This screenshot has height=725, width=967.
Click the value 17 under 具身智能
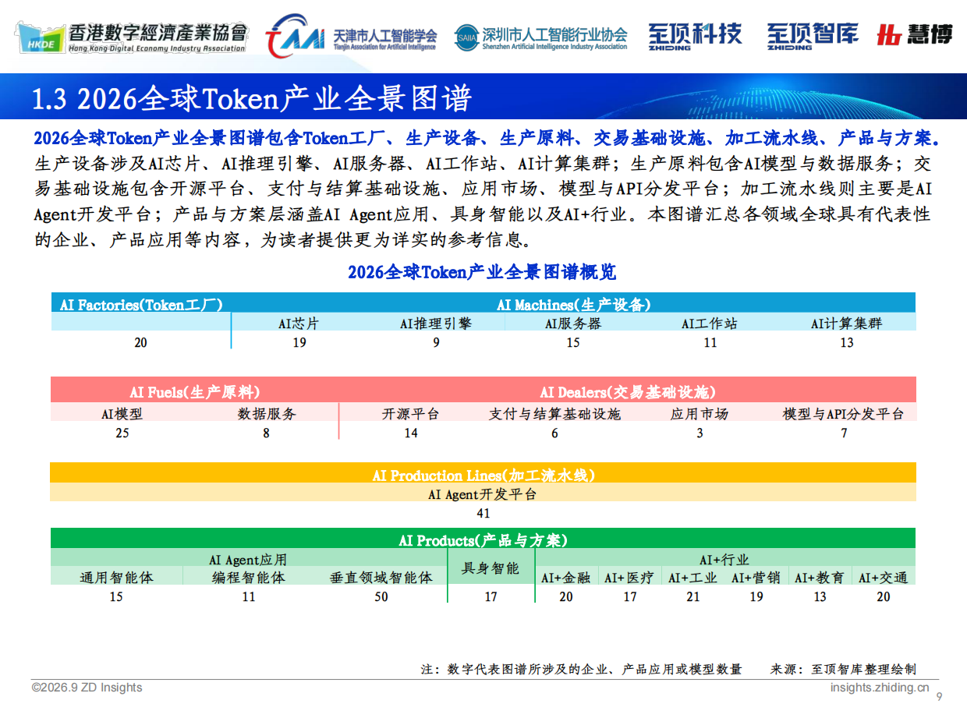pyautogui.click(x=491, y=596)
